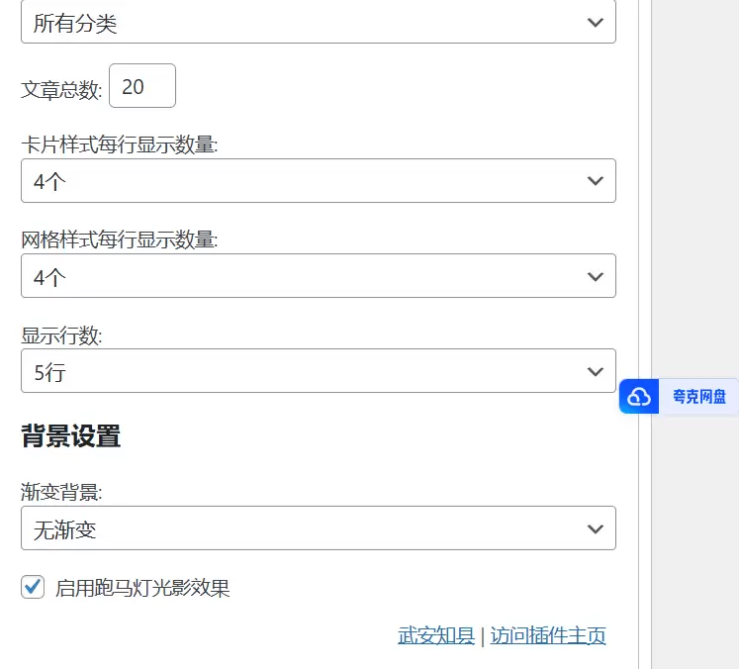Follow the 访问插件主页 link
The width and height of the screenshot is (739, 669).
click(548, 635)
